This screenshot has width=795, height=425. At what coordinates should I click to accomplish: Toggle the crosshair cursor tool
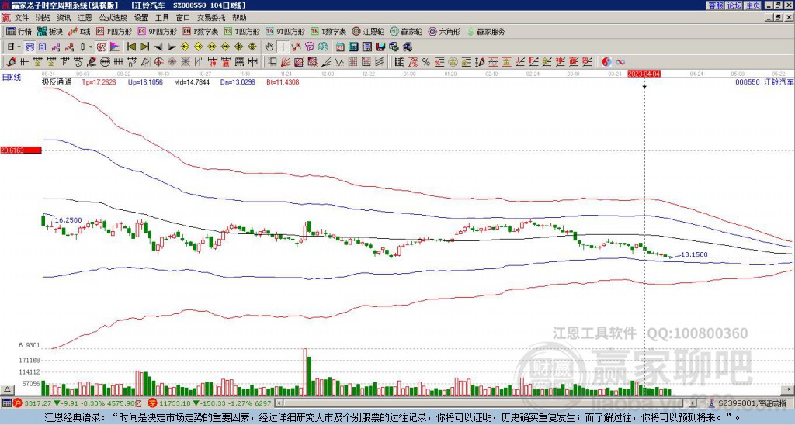[283, 47]
